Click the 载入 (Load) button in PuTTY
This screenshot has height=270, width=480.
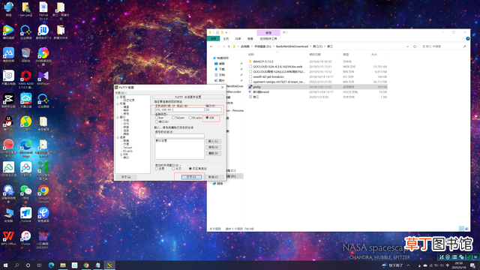tap(213, 142)
